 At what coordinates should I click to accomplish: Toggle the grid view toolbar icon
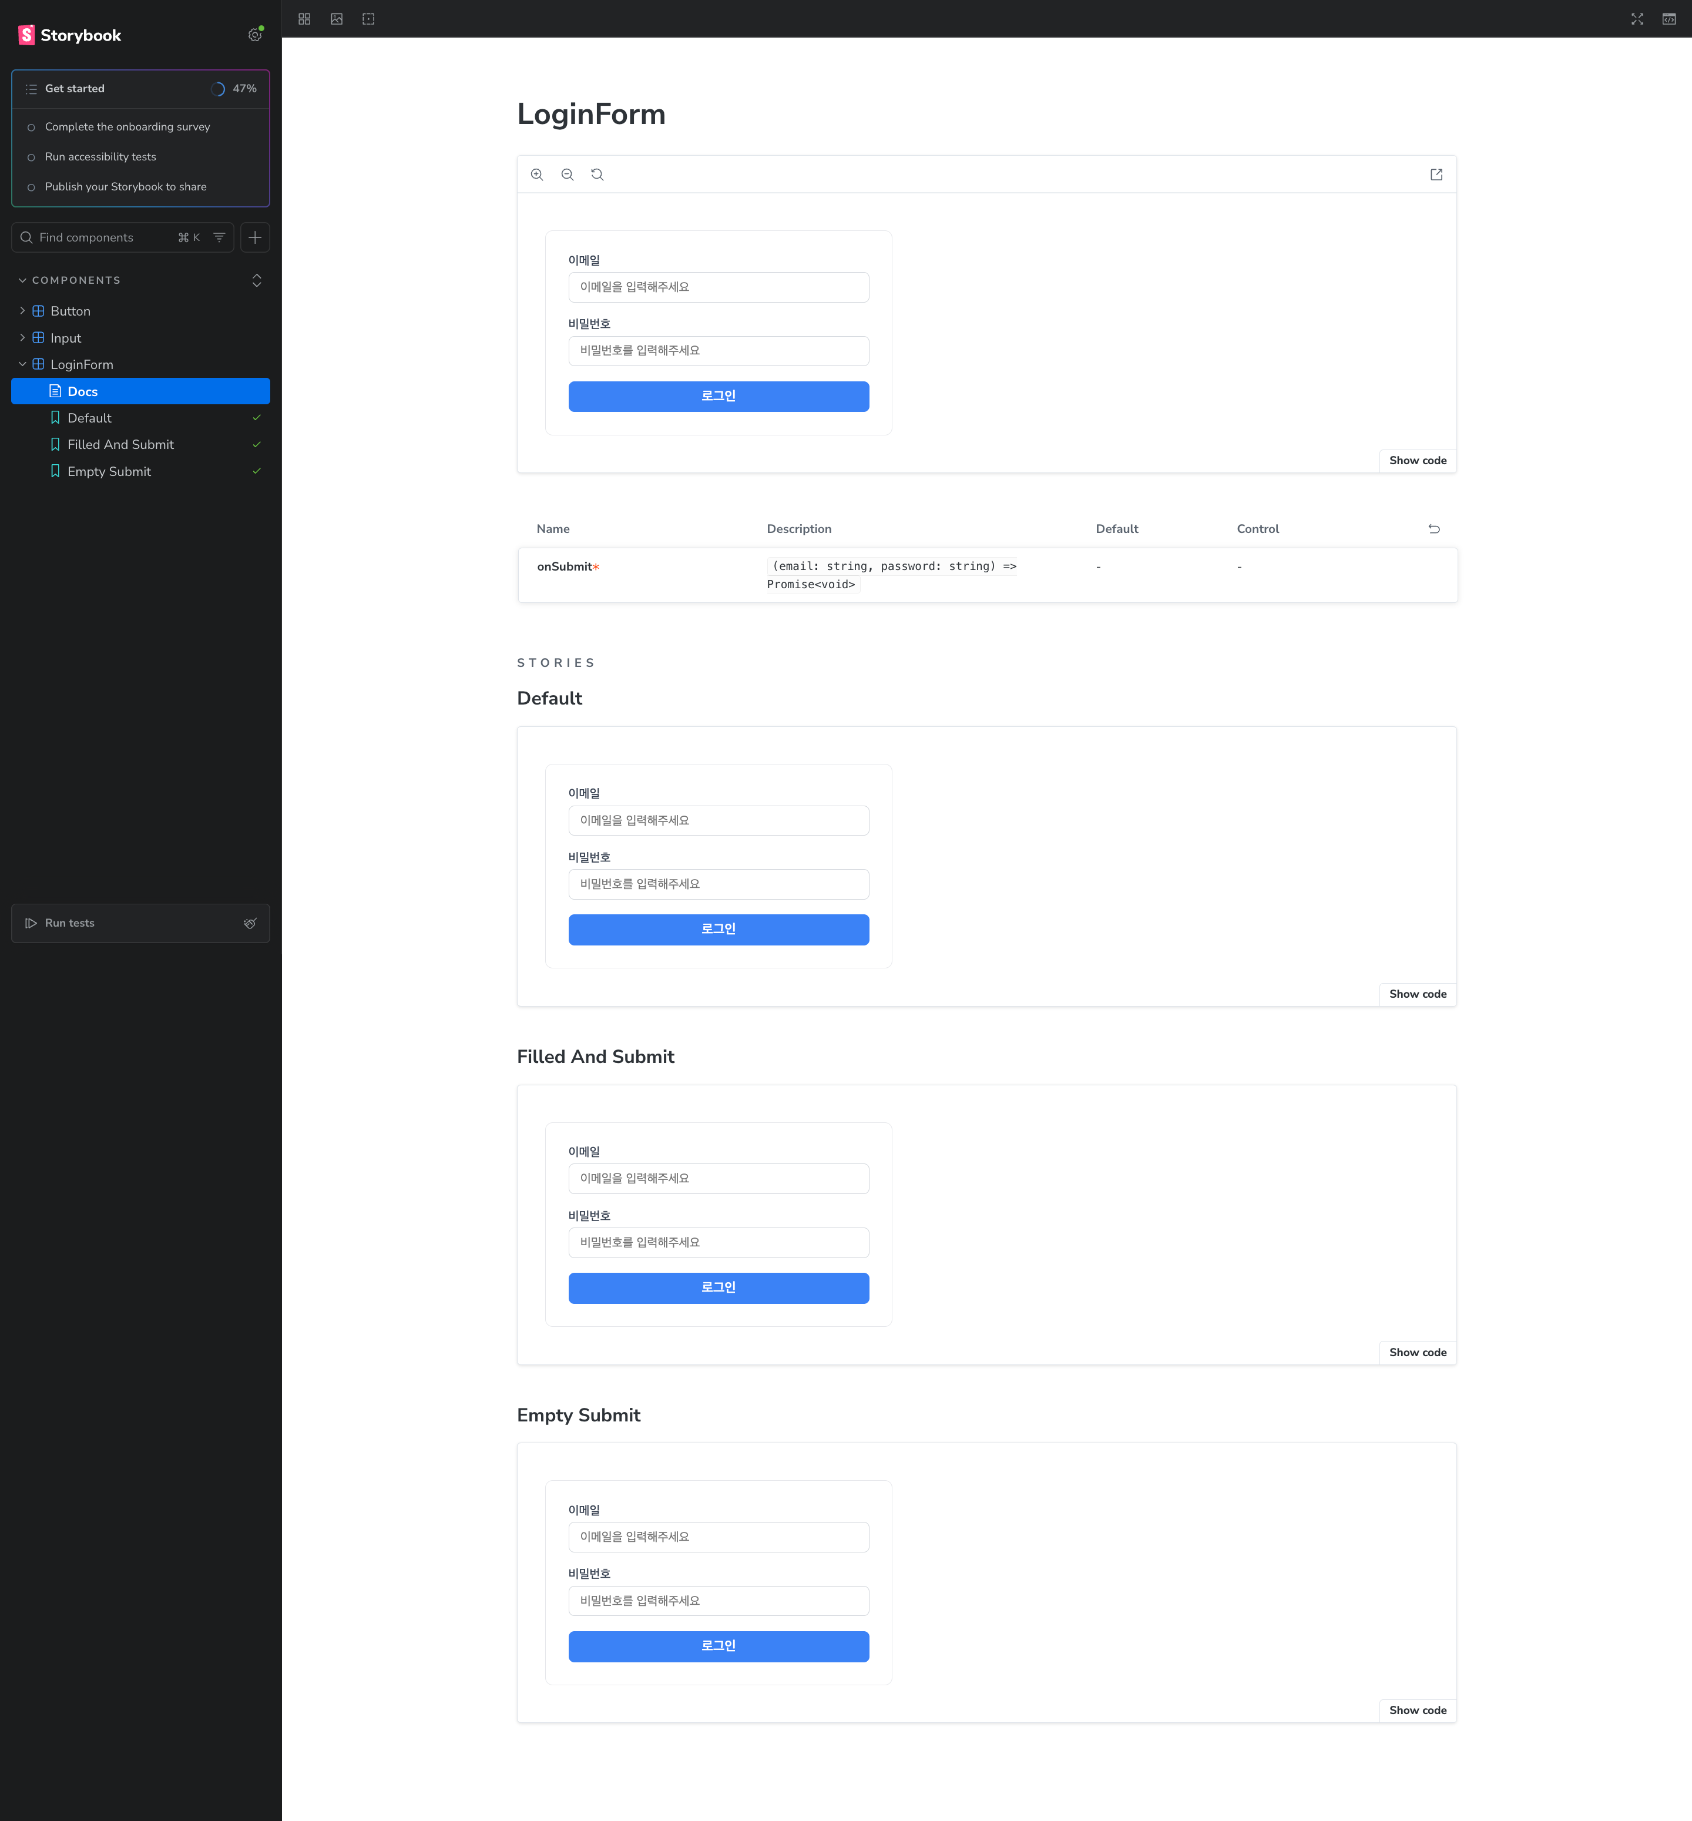click(x=305, y=18)
